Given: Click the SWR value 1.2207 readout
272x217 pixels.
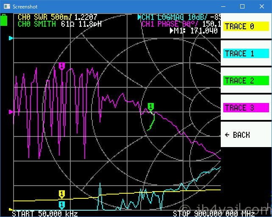Looking at the screenshot, I should (86, 17).
